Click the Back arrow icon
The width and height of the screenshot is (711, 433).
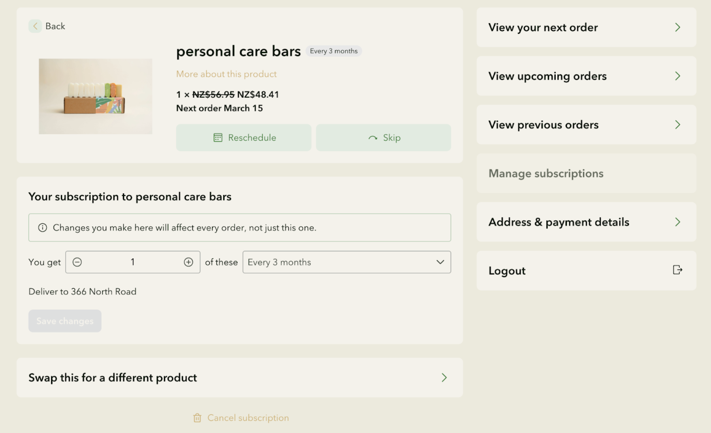[x=35, y=26]
